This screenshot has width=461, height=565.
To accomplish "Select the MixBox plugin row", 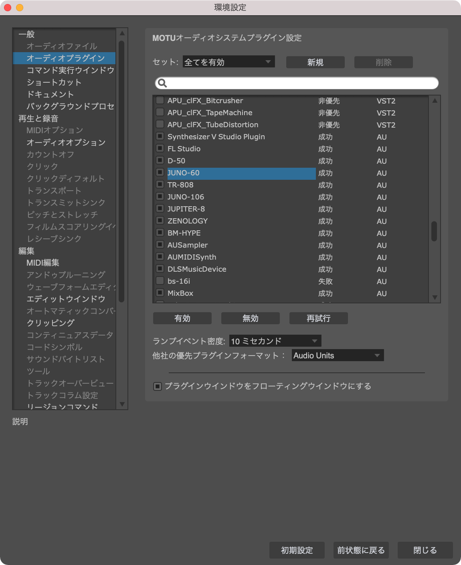I will (291, 293).
